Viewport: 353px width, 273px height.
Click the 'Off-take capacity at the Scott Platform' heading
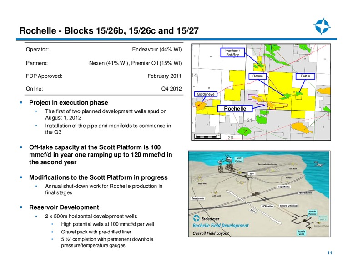coord(101,155)
